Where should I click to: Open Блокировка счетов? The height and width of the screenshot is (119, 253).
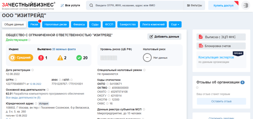point(221,46)
